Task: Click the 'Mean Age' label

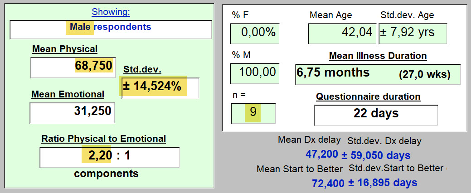Action: click(x=331, y=15)
